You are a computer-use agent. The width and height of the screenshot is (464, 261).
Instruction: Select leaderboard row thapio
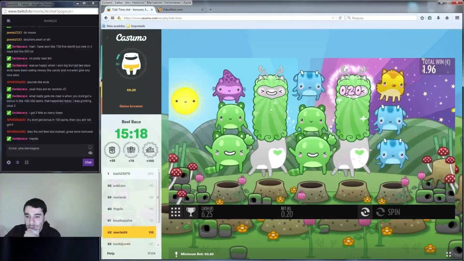pos(129,209)
